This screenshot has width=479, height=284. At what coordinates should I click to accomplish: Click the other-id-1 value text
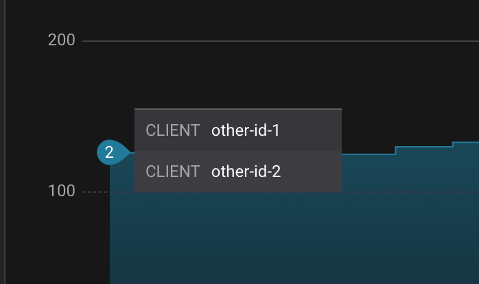pyautogui.click(x=246, y=130)
